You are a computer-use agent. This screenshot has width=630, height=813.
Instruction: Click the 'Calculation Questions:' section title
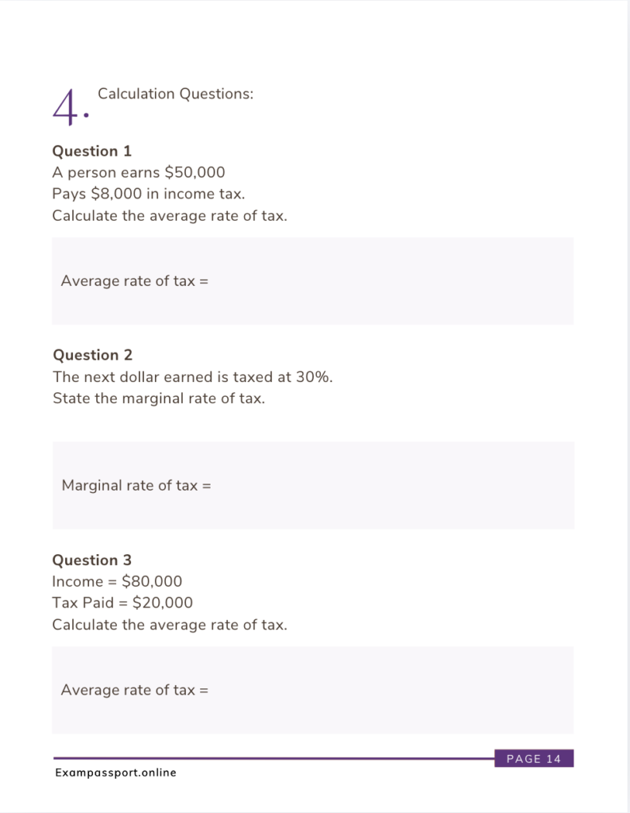(x=176, y=94)
